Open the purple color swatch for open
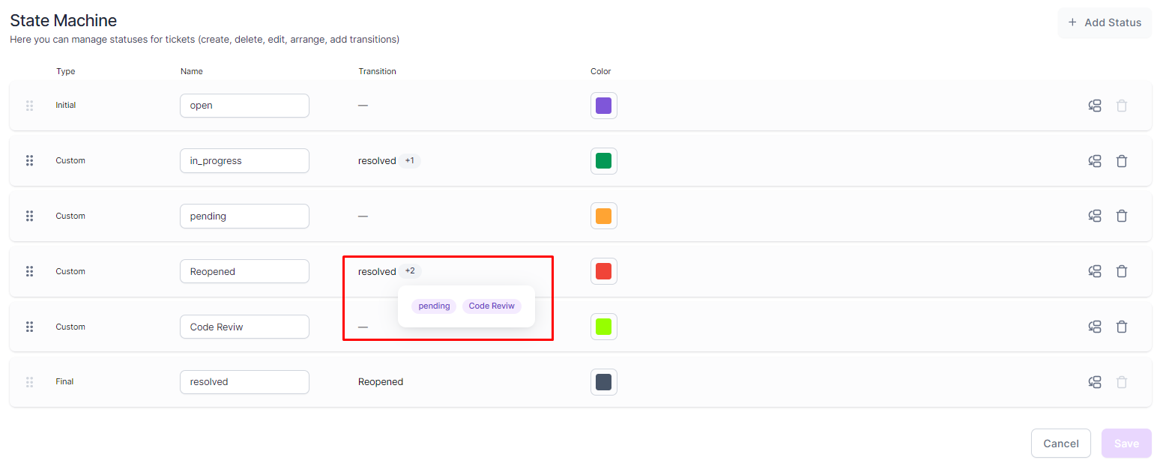Screen dimensions: 1166x463 [603, 106]
